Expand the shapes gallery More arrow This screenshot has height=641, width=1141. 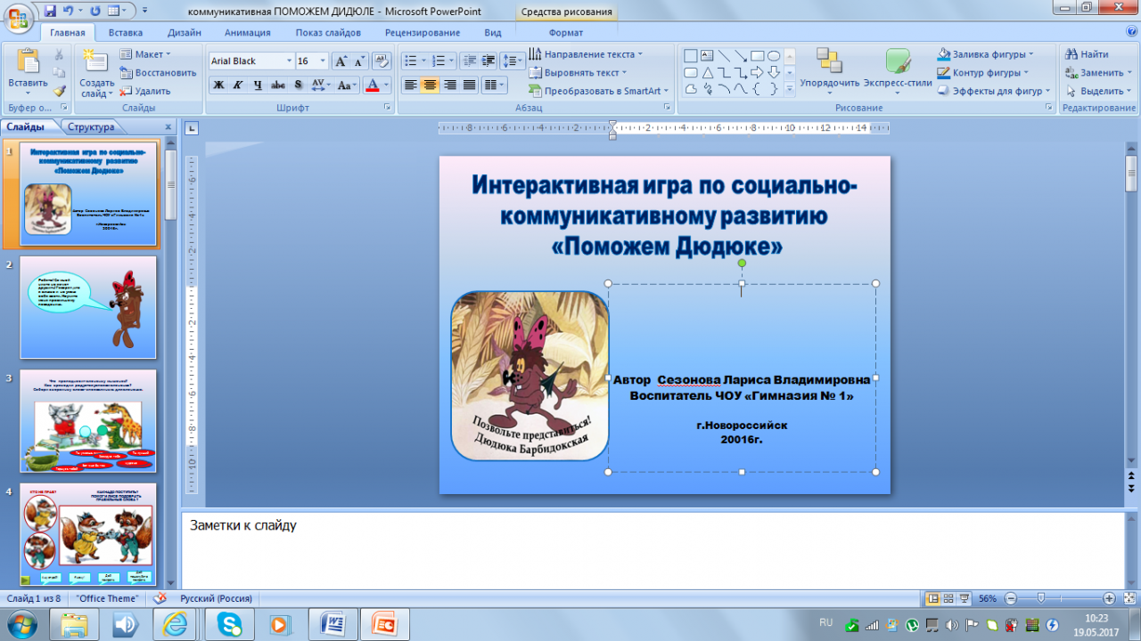coord(789,89)
